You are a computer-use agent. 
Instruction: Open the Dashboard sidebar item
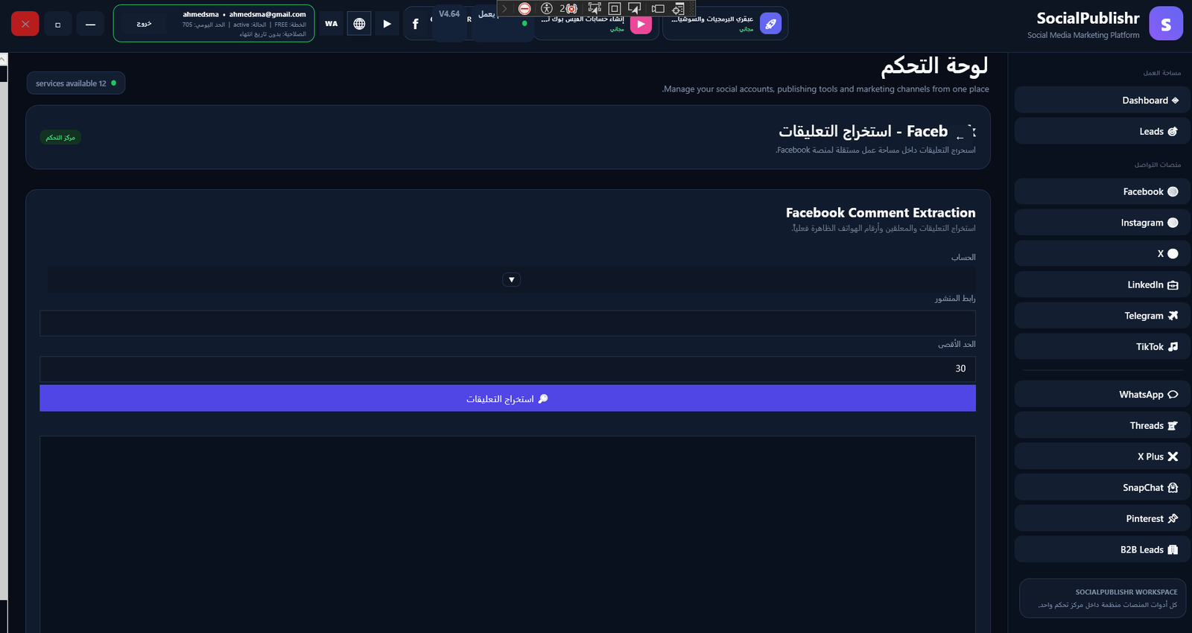pos(1102,101)
